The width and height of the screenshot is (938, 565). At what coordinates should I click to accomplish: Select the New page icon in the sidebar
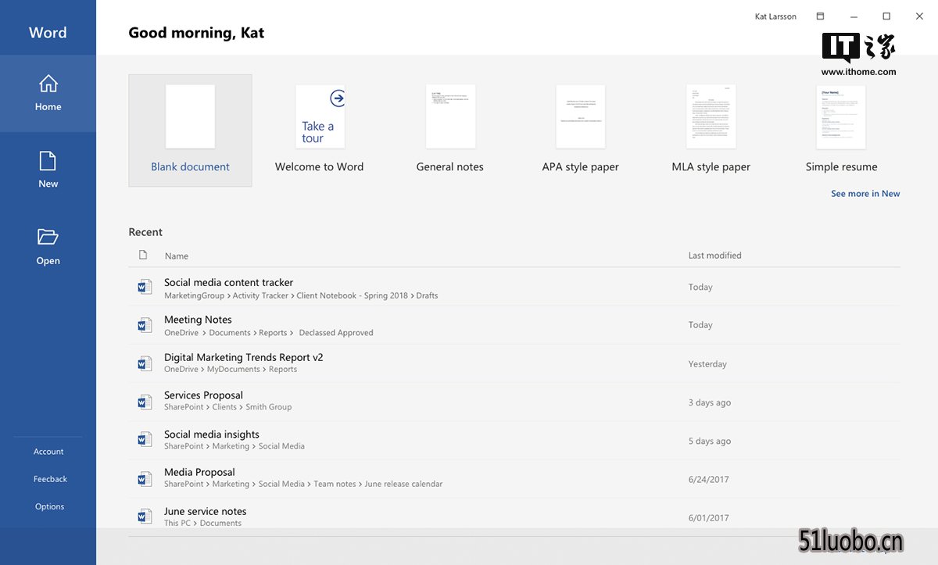point(48,161)
